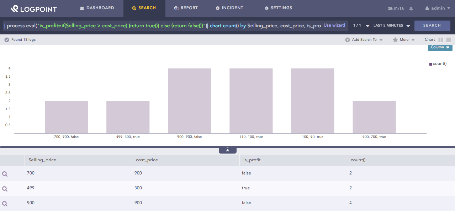455x211 pixels.
Task: Expand the Last 5 Minutes time range
Action: pos(392,26)
